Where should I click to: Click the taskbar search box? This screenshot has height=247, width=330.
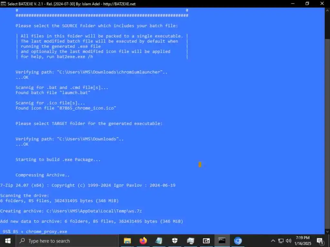[67, 241]
